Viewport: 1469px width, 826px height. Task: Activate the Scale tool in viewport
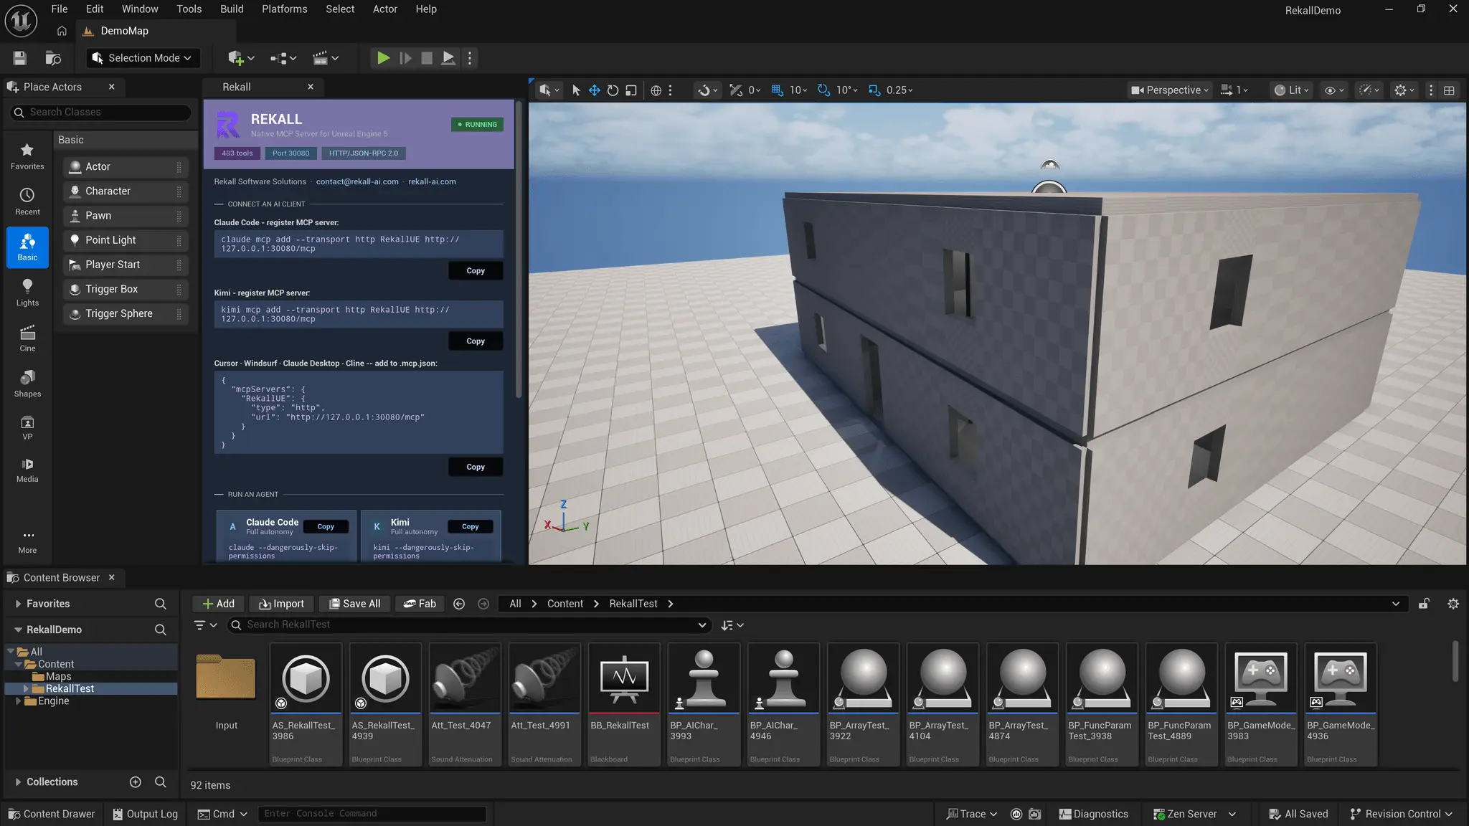click(631, 90)
